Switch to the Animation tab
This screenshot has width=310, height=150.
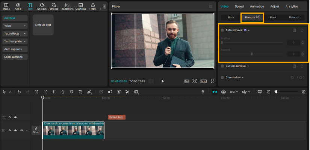(257, 6)
